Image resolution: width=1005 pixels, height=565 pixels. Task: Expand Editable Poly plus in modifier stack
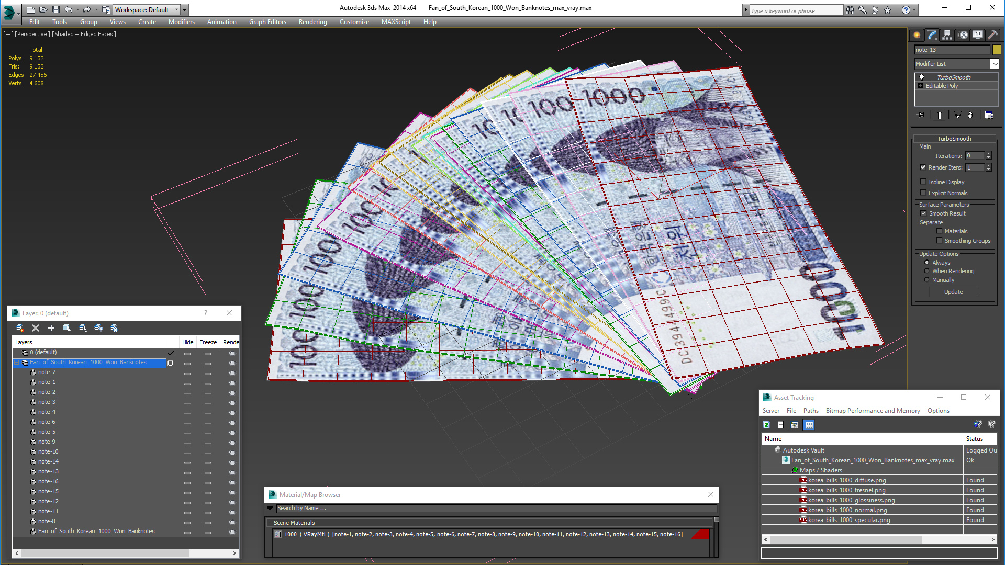[x=921, y=86]
